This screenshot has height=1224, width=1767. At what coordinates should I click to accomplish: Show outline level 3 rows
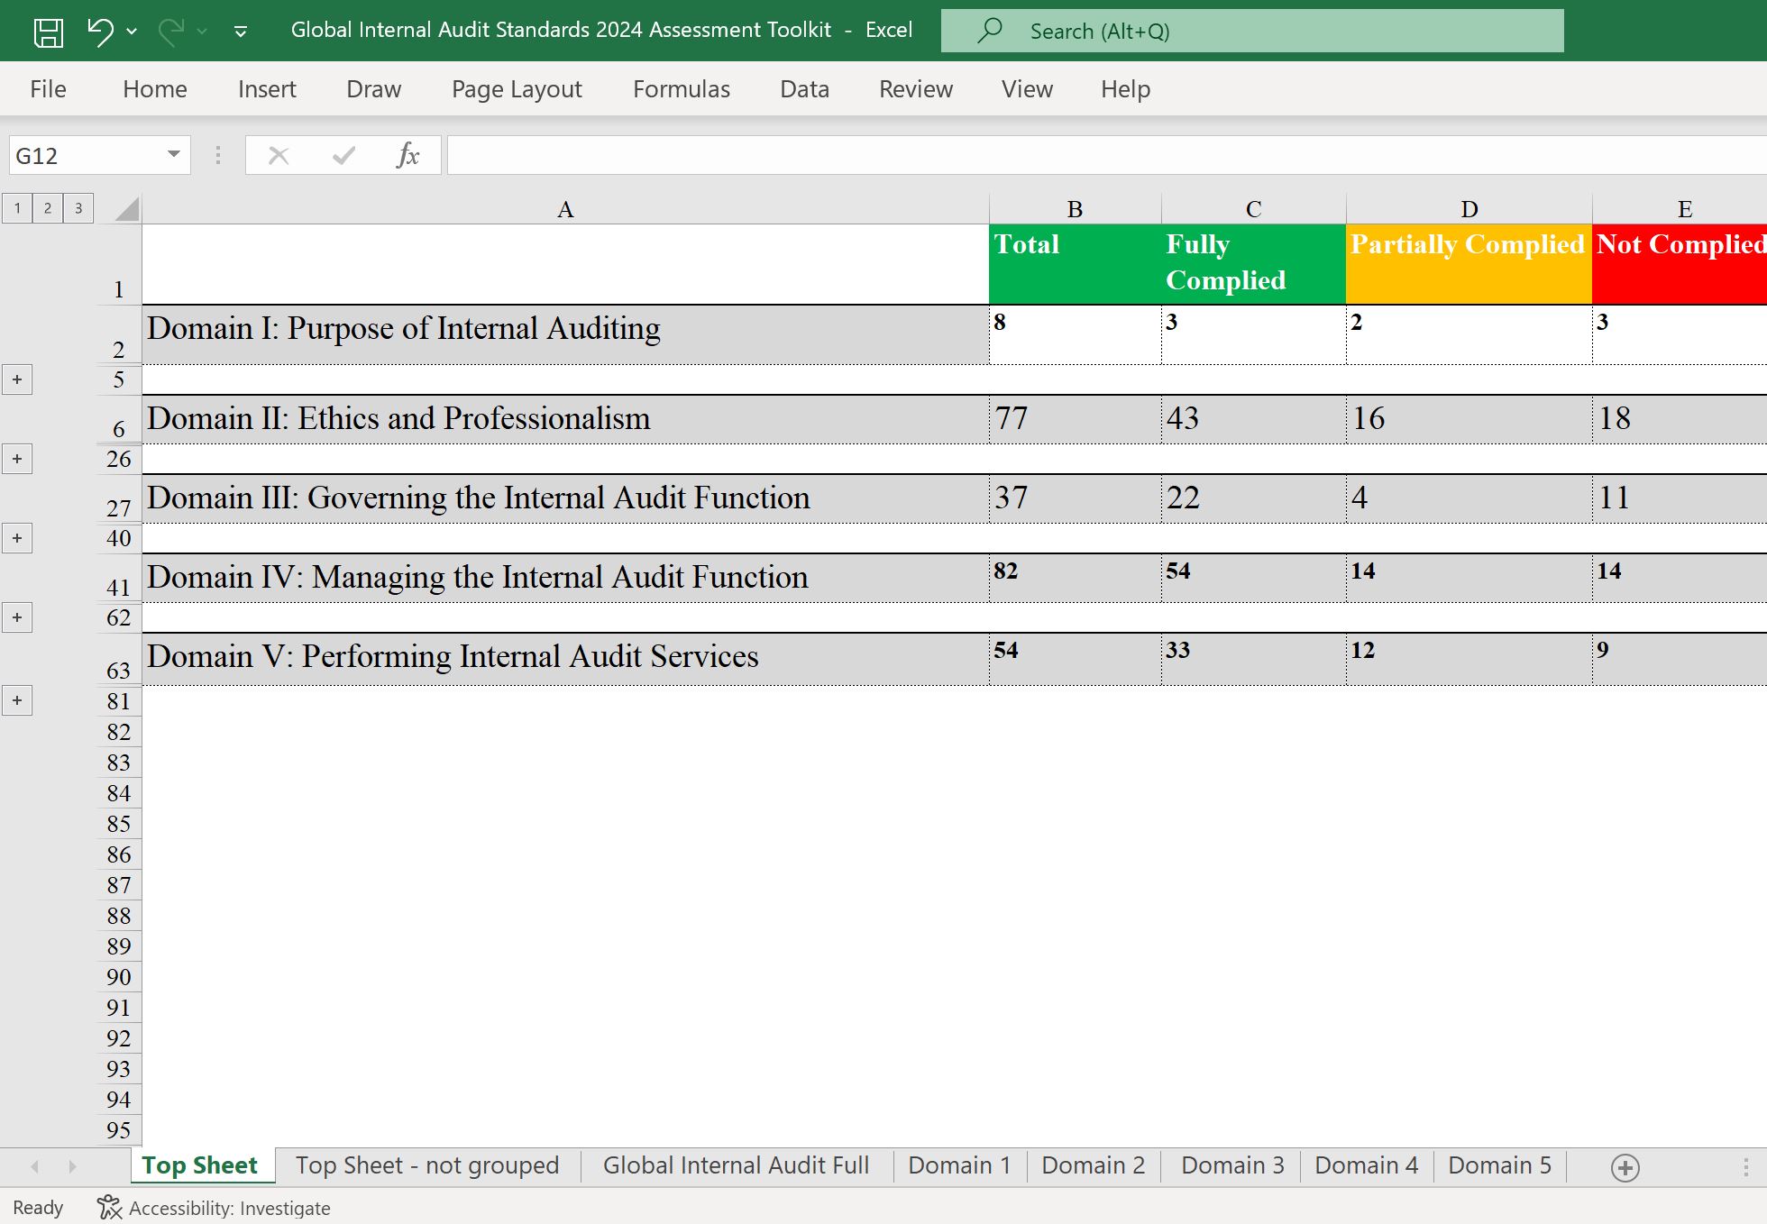pos(78,208)
